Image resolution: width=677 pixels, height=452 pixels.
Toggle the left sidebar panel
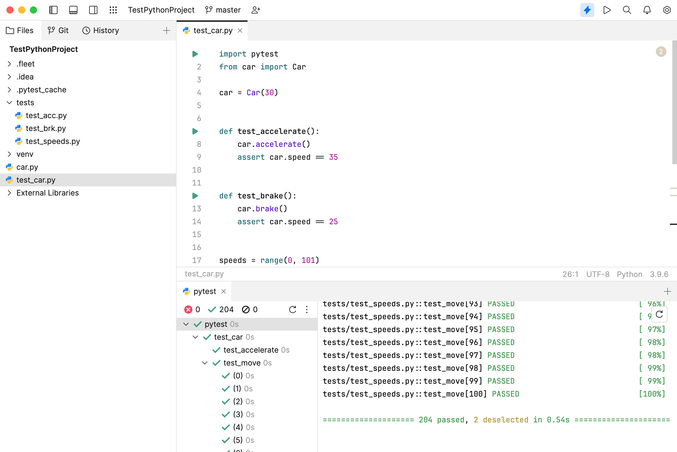pyautogui.click(x=53, y=10)
